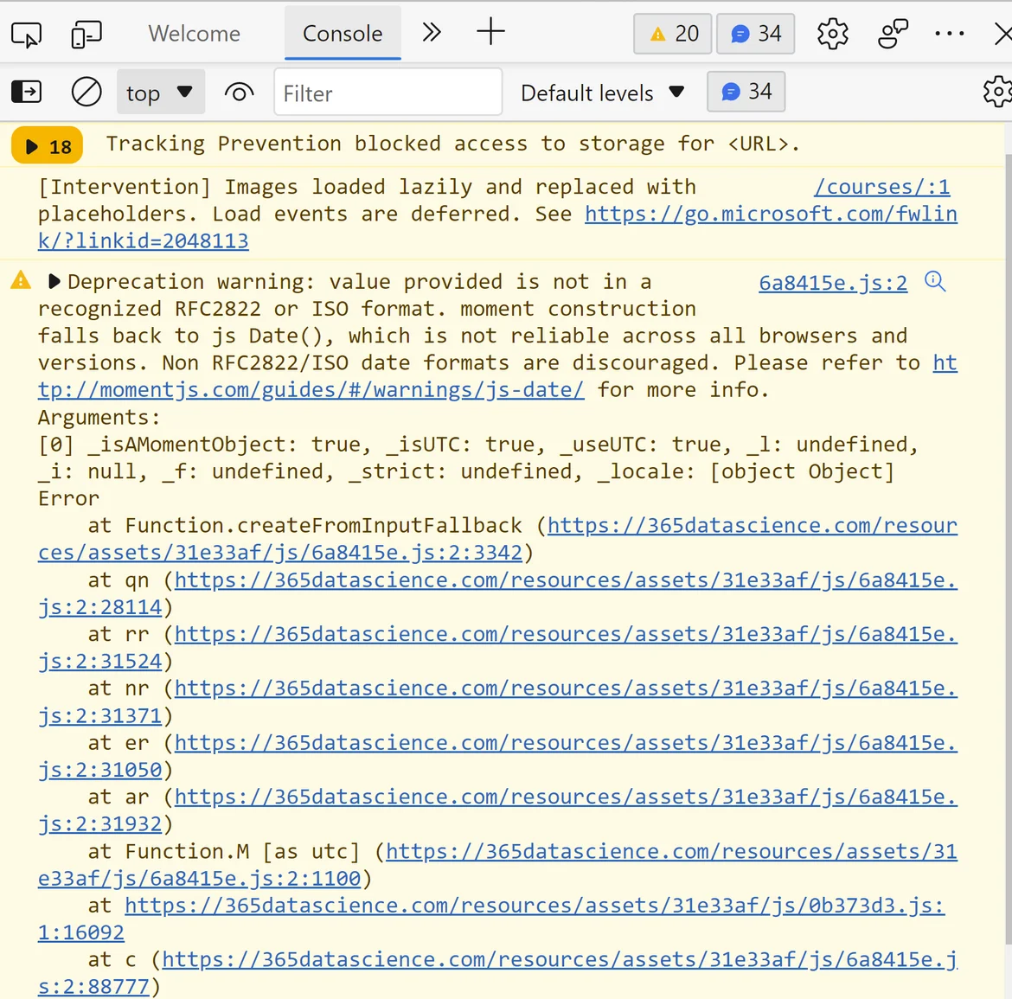Screen dimensions: 1012x999
Task: Select the Console tab
Action: coord(342,34)
